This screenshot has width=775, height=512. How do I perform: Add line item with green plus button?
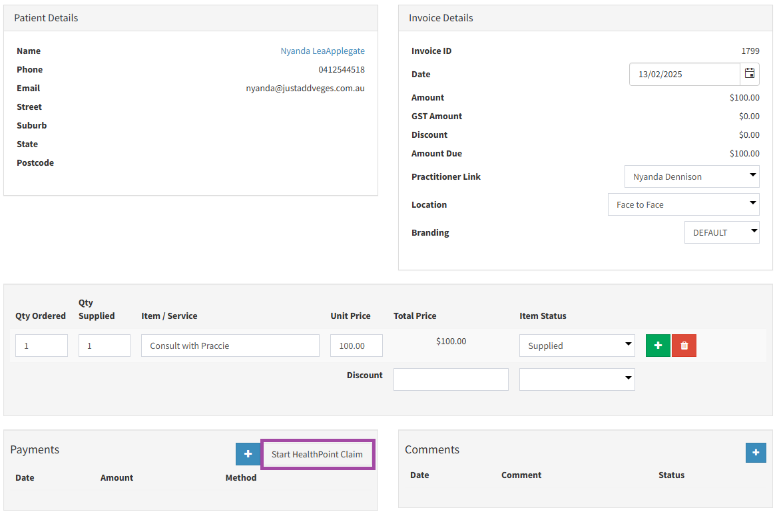(x=658, y=346)
